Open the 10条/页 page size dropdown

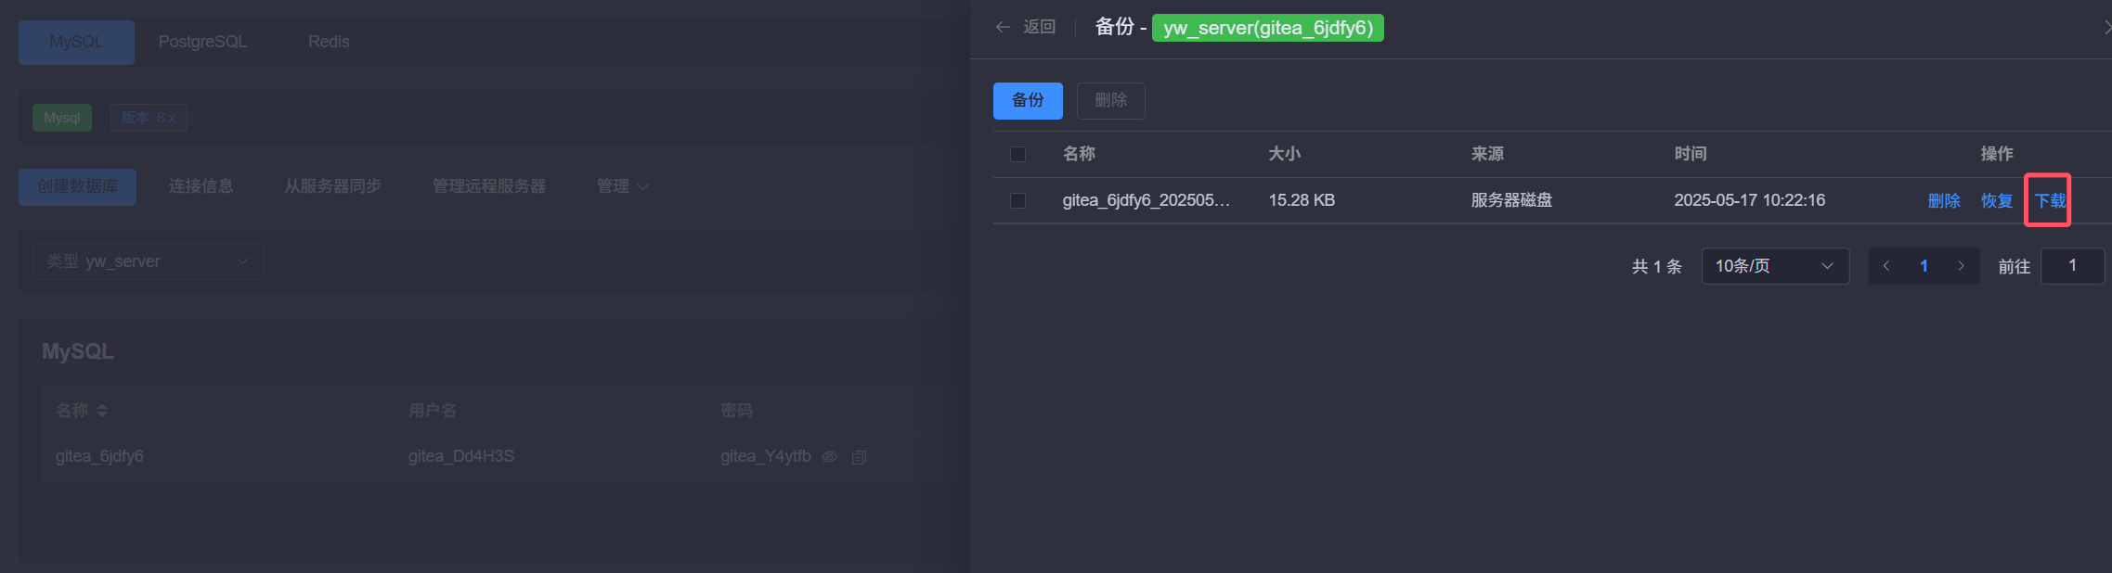point(1774,266)
